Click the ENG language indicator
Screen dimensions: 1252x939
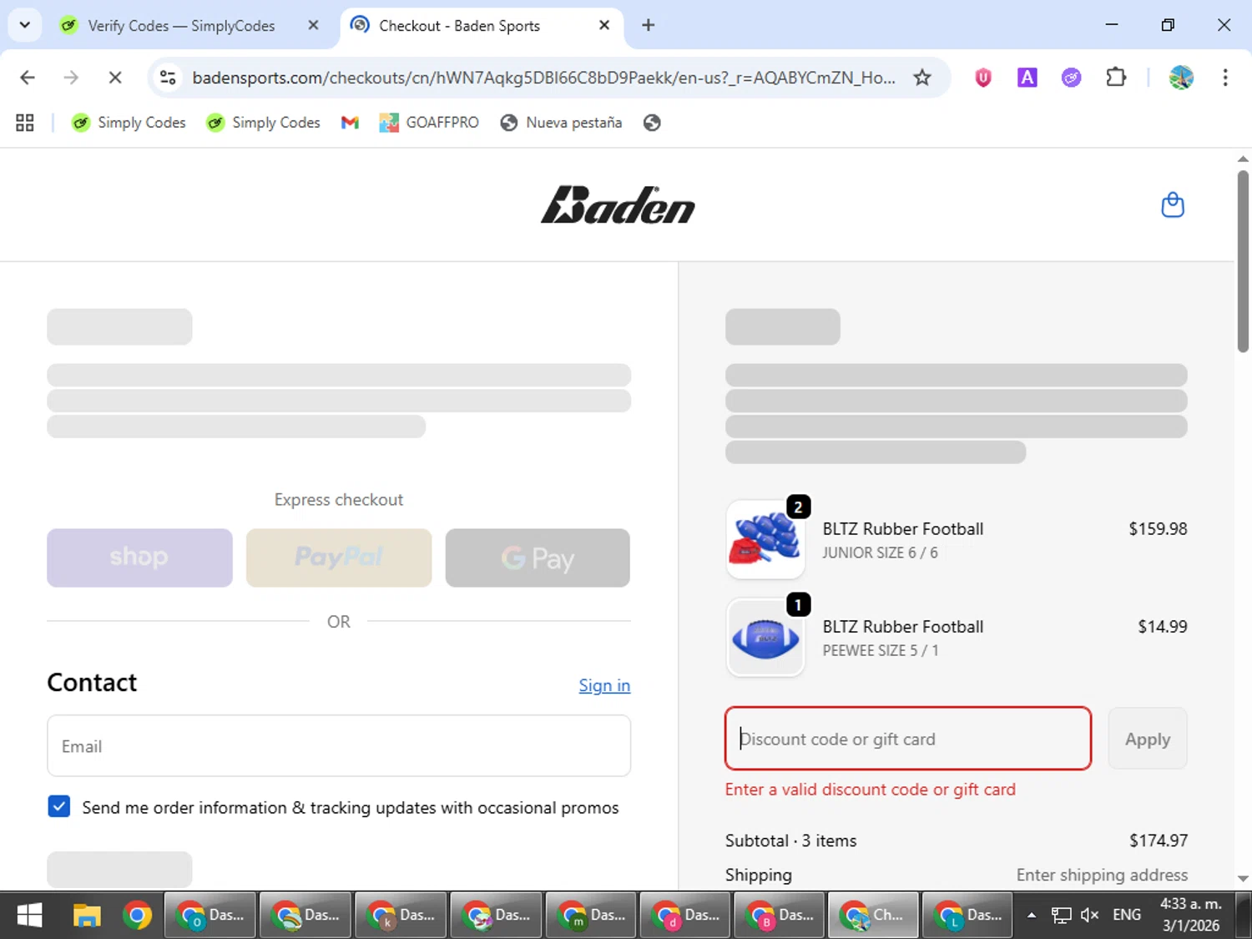[x=1126, y=915]
